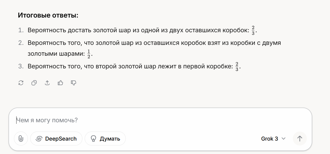Like the response with thumbs up

click(60, 83)
